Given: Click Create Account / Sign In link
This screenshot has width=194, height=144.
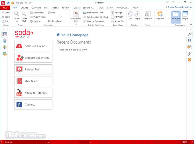Looking at the screenshot, I should click(180, 7).
